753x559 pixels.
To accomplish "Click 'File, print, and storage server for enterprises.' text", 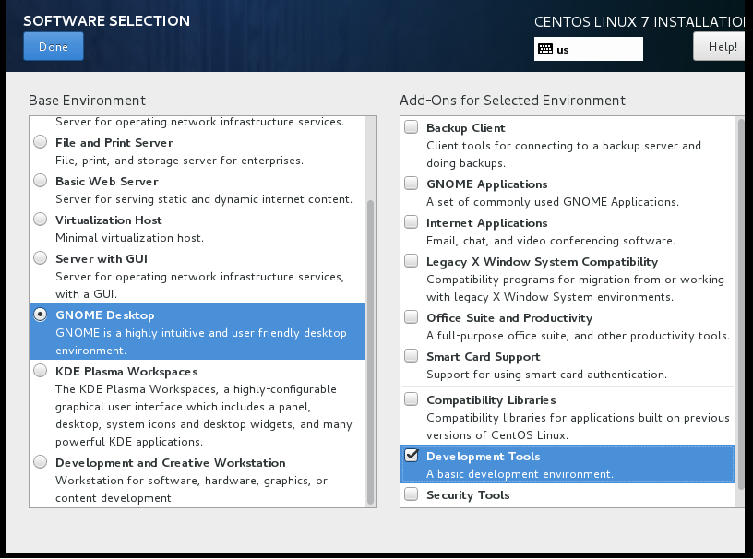I will pyautogui.click(x=179, y=161).
